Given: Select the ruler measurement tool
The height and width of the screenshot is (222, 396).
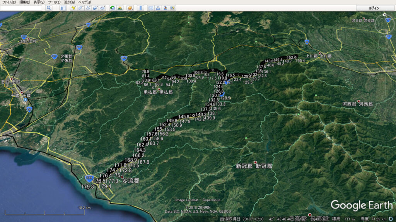Looking at the screenshot, I should 140,8.
